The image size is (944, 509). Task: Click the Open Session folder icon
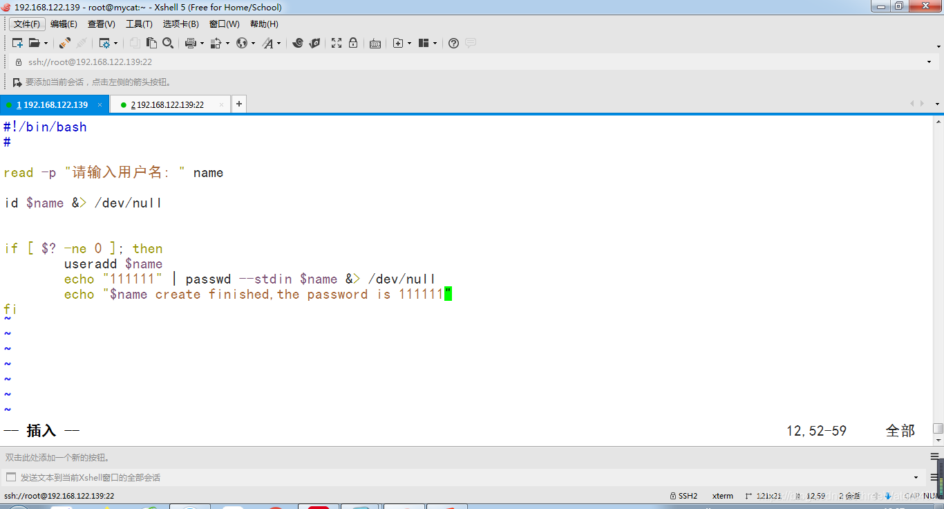click(34, 43)
